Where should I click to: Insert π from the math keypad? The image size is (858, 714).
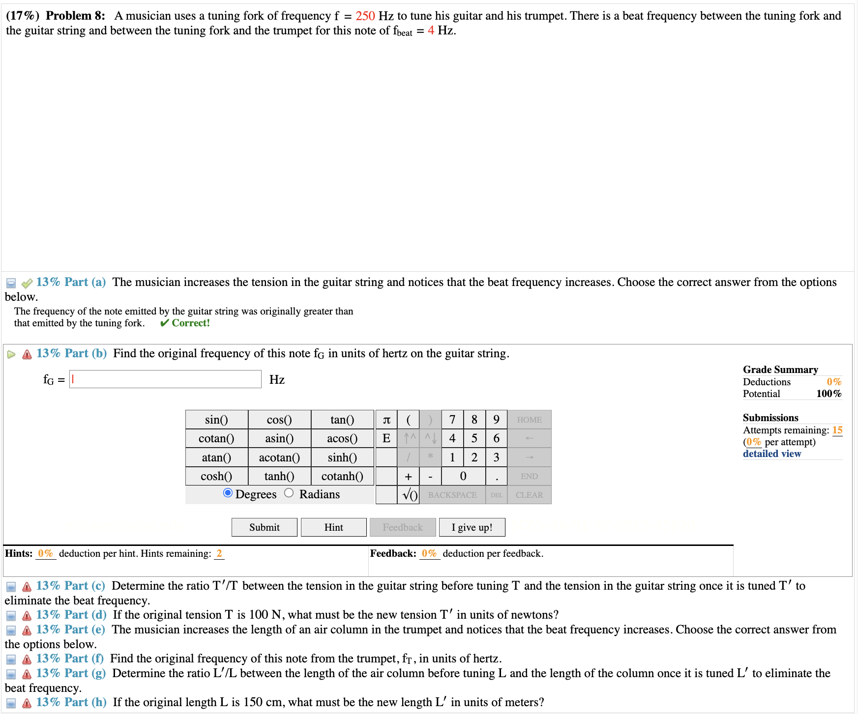386,419
